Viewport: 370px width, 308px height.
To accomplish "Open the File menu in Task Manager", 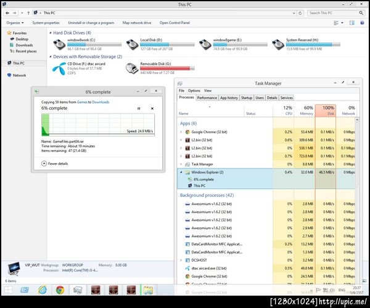I will [x=181, y=91].
